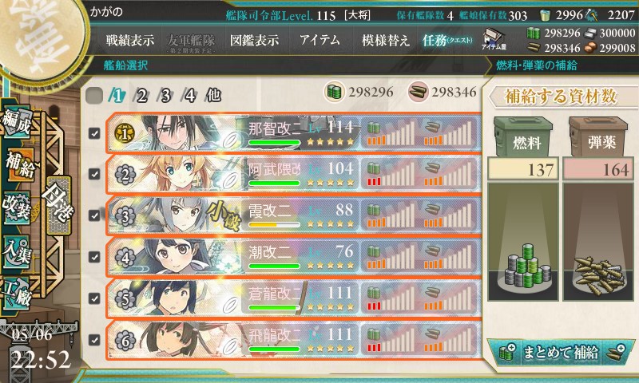Open the 工廠 factory sidebar icon
The image size is (639, 383).
coord(17,294)
